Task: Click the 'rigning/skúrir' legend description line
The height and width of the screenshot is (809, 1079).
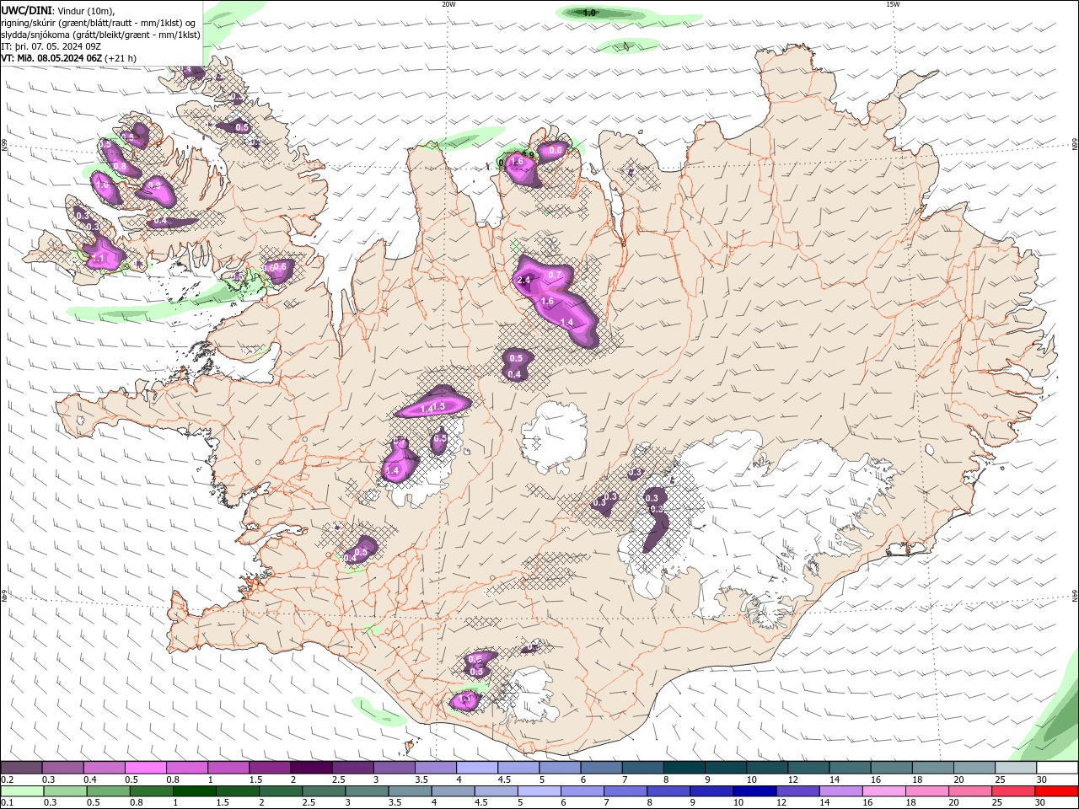Action: point(99,23)
